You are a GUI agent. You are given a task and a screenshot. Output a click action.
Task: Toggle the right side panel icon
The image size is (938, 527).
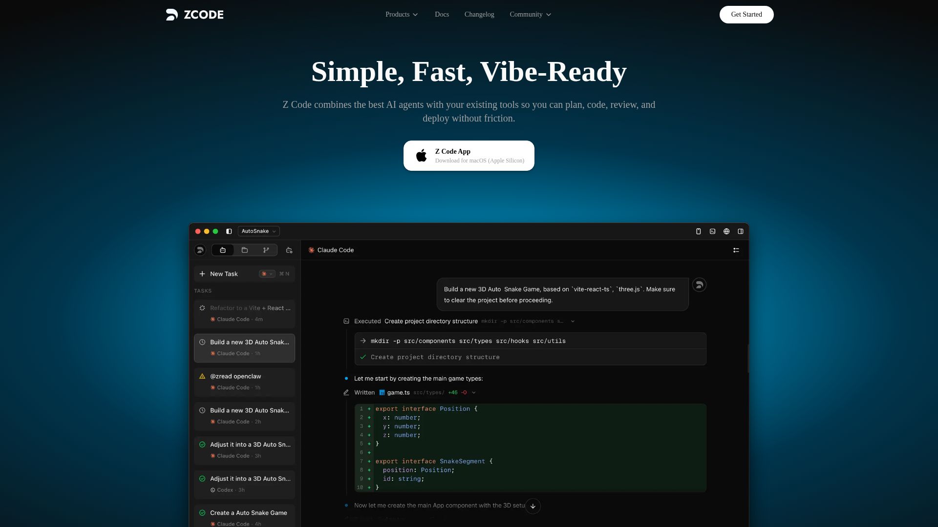(x=741, y=231)
